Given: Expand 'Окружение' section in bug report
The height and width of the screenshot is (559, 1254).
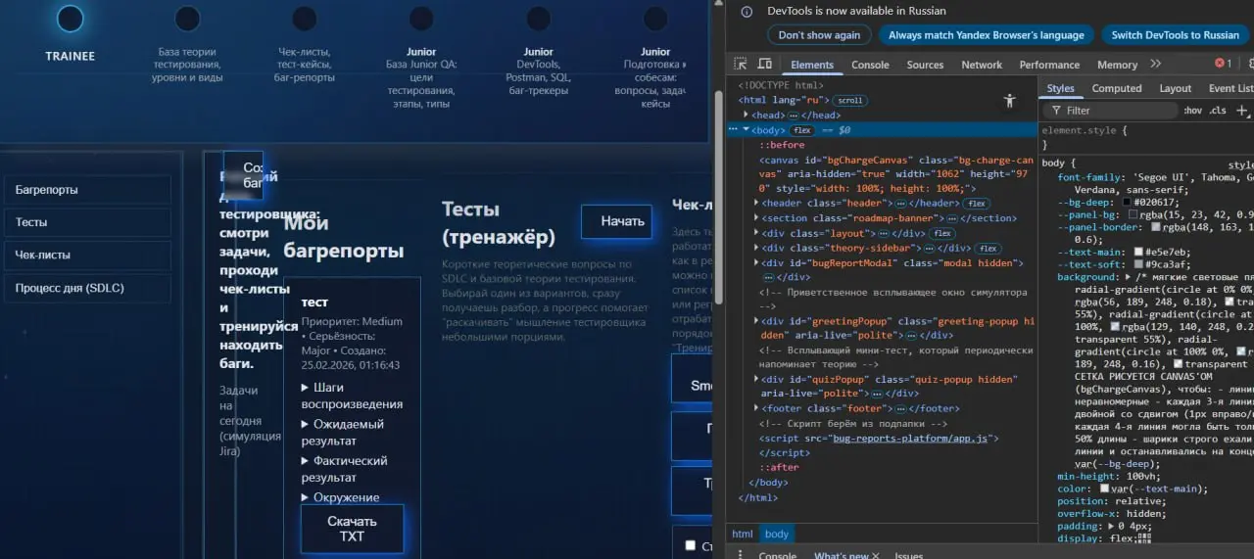Looking at the screenshot, I should pos(340,497).
